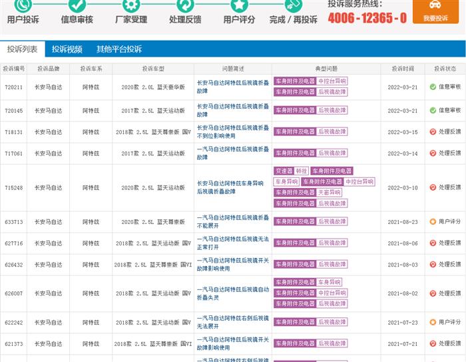Screen dimensions: 466x362
Task: Click complaint number 720211
Action: [x=14, y=87]
